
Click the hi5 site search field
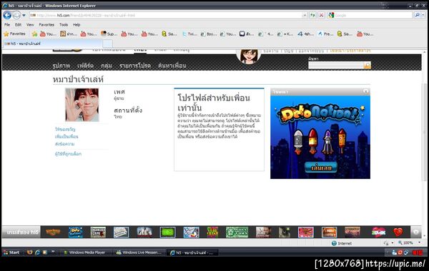(336, 65)
